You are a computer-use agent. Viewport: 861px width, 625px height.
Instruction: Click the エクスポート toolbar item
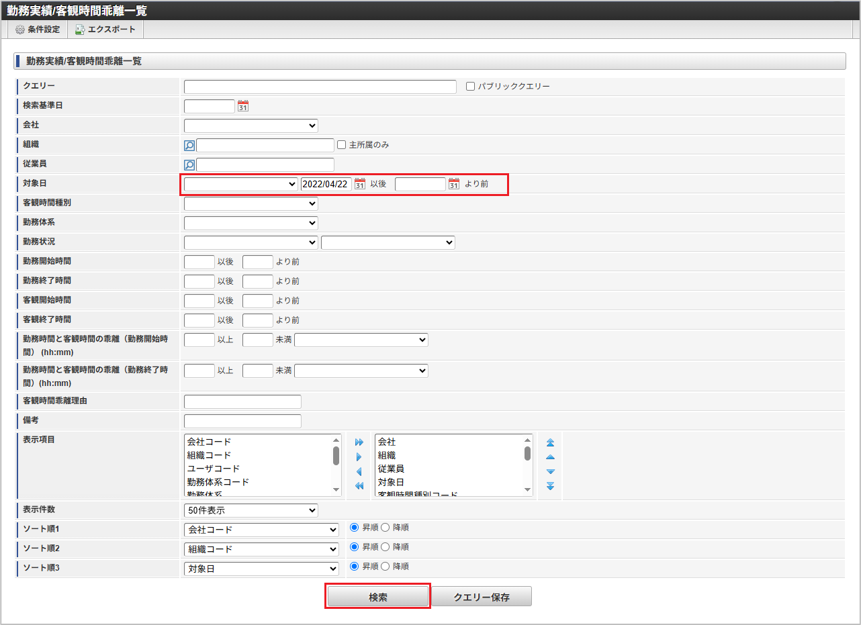pyautogui.click(x=105, y=30)
